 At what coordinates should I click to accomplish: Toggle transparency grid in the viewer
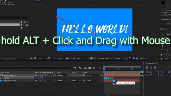pos(95,59)
